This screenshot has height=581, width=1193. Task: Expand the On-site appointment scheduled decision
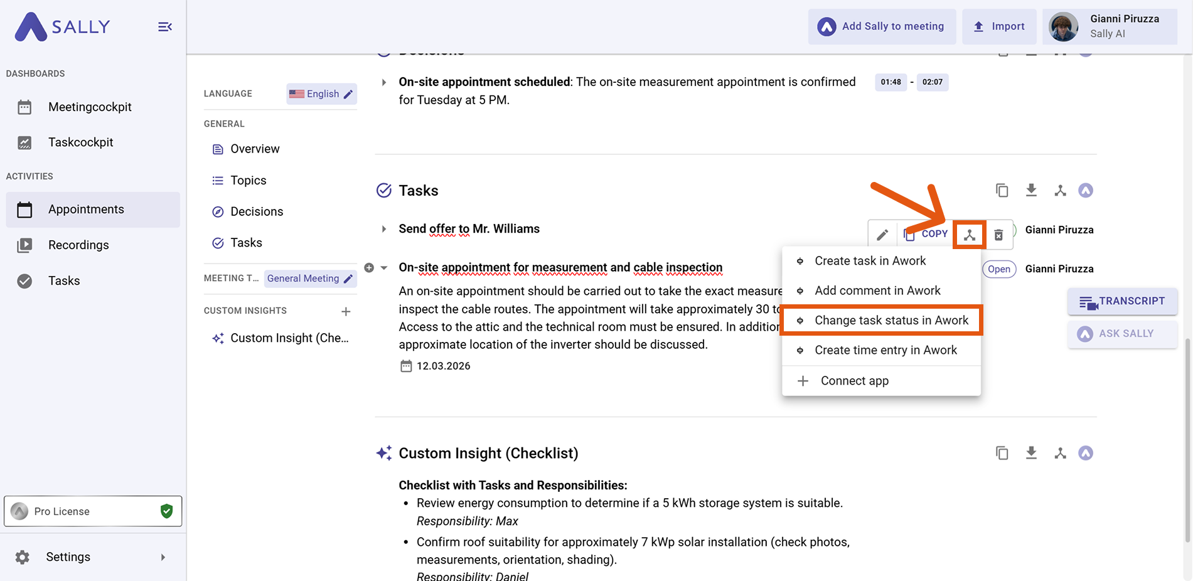(x=384, y=82)
